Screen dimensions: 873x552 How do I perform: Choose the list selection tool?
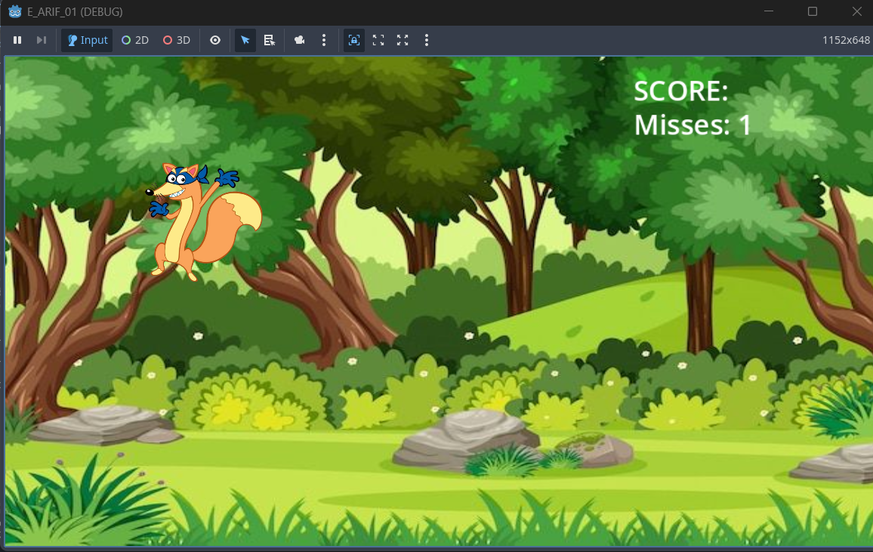click(270, 40)
